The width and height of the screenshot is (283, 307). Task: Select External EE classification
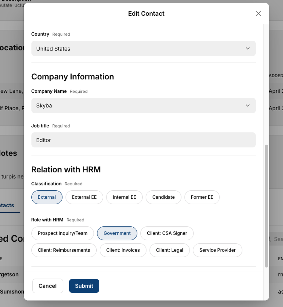click(x=84, y=197)
